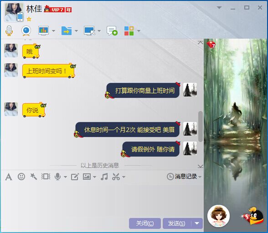Take a screenshot with scissors icon

[116, 177]
